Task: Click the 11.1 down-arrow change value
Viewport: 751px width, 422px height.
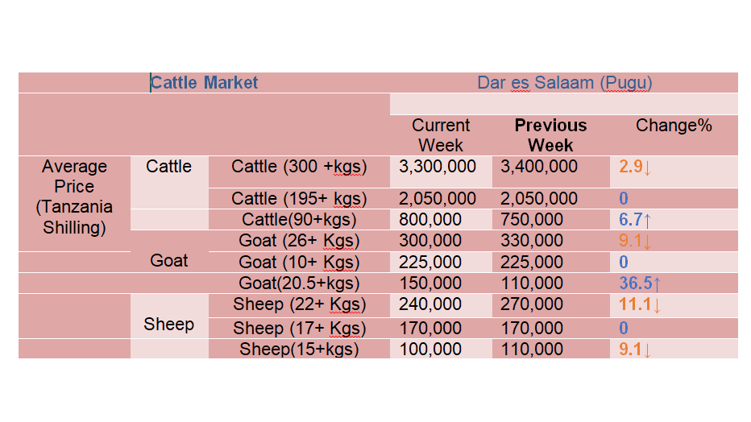Action: click(x=640, y=304)
